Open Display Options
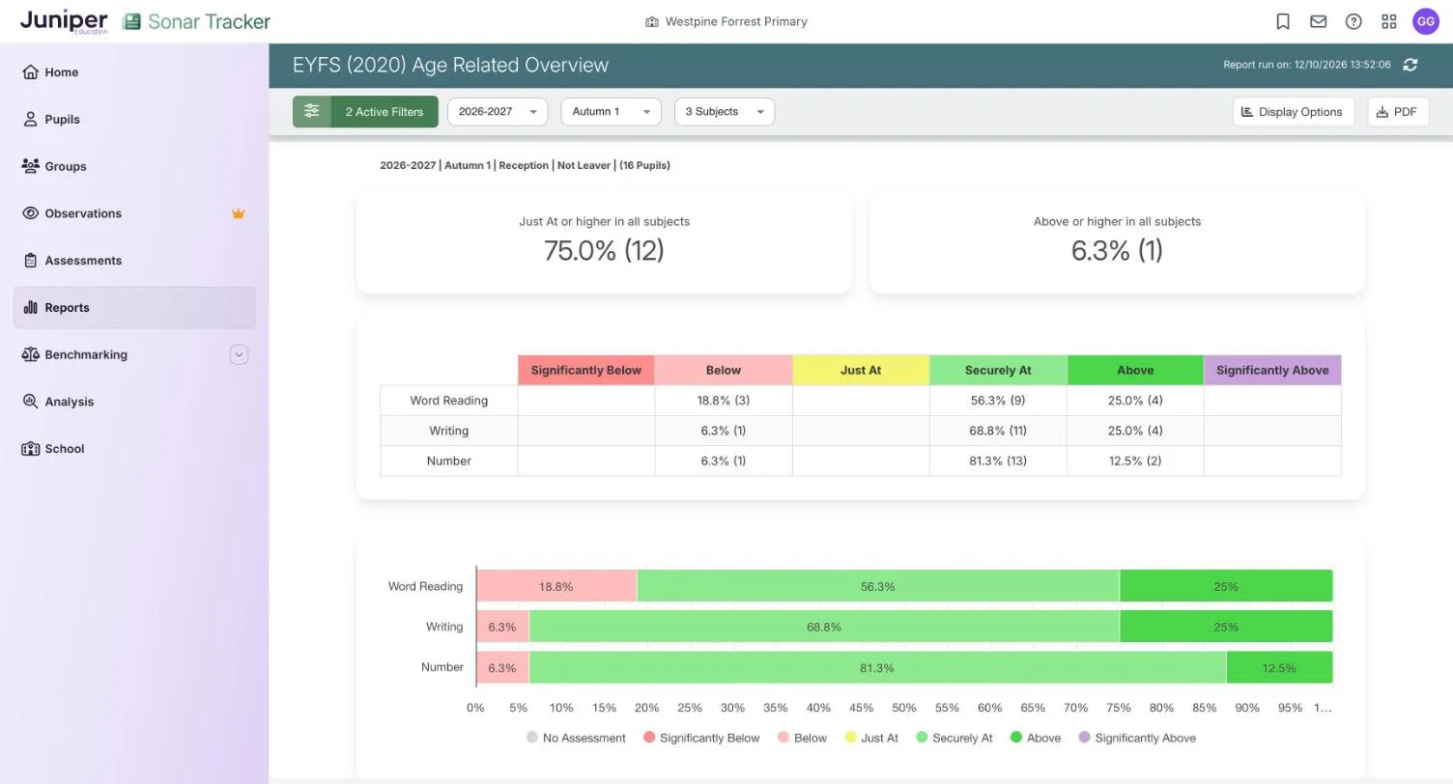Screen dimensions: 1453x784 [x=1293, y=111]
